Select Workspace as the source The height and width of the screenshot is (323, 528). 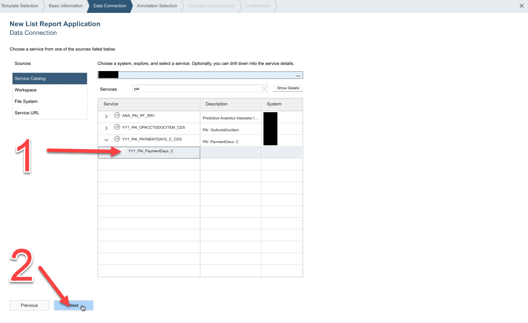point(26,90)
